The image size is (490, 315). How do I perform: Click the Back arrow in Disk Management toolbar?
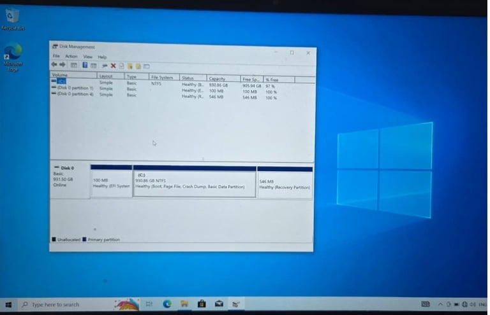click(54, 64)
